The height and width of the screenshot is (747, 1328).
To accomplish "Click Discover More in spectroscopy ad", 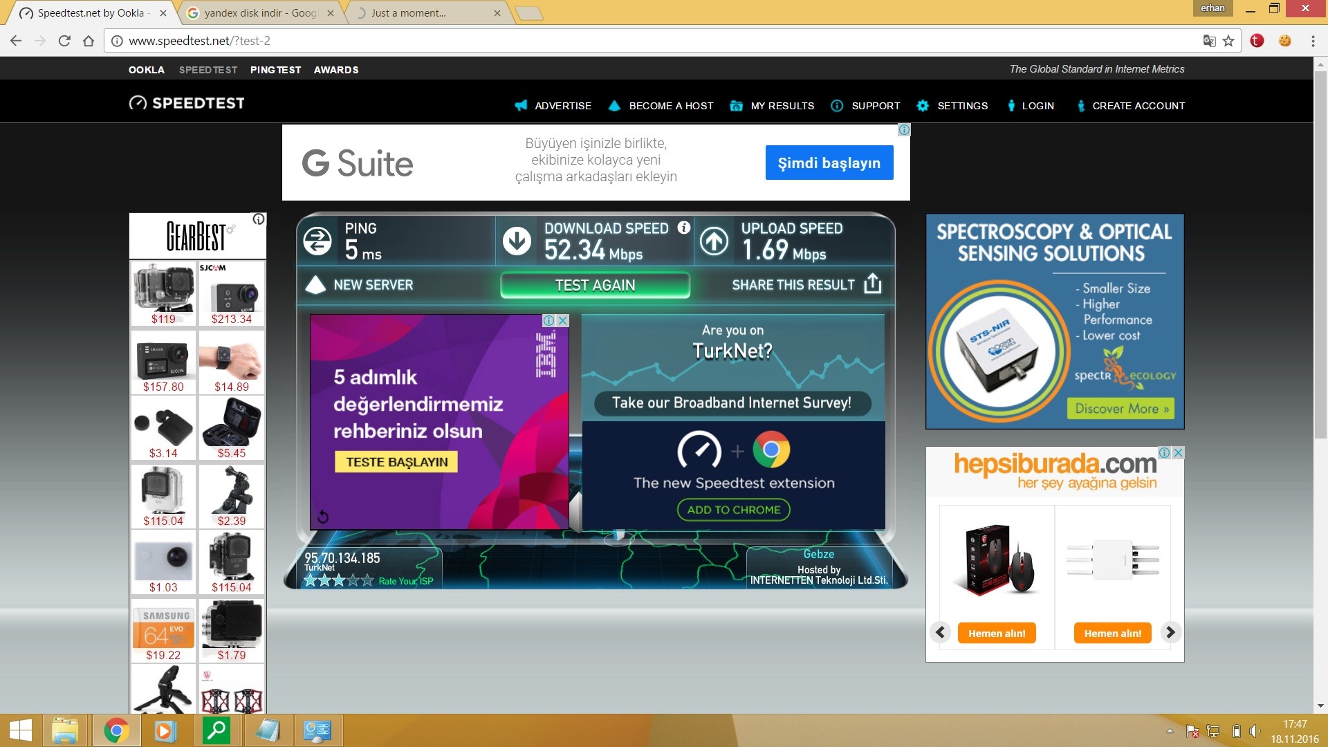I will coord(1120,409).
